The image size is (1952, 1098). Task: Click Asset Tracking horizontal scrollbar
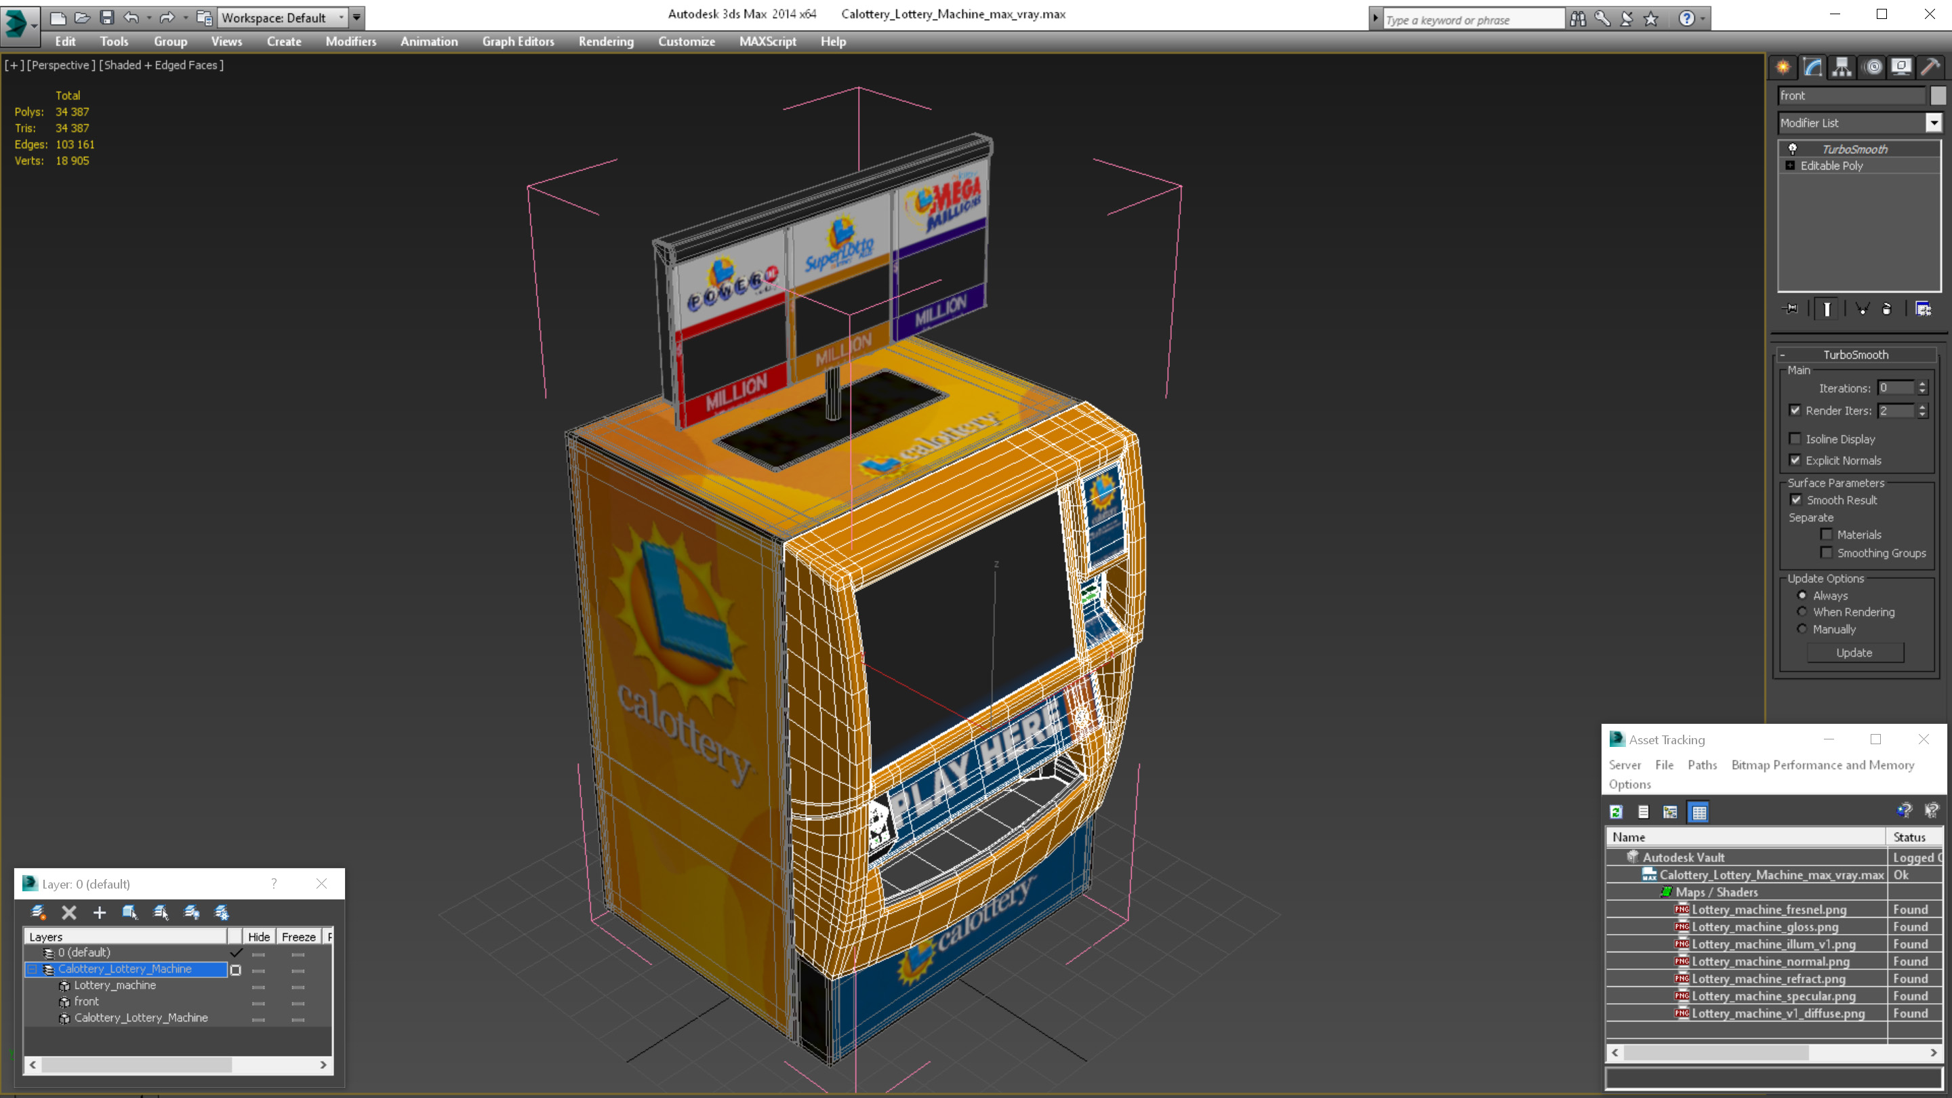[x=1773, y=1053]
